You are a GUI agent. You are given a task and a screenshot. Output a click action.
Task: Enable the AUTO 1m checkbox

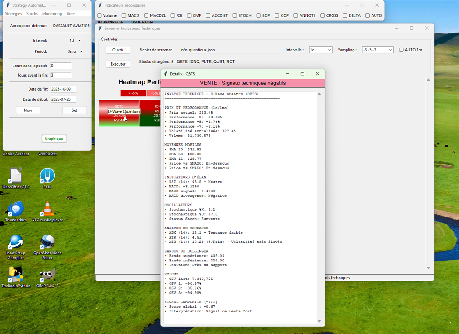pyautogui.click(x=401, y=50)
